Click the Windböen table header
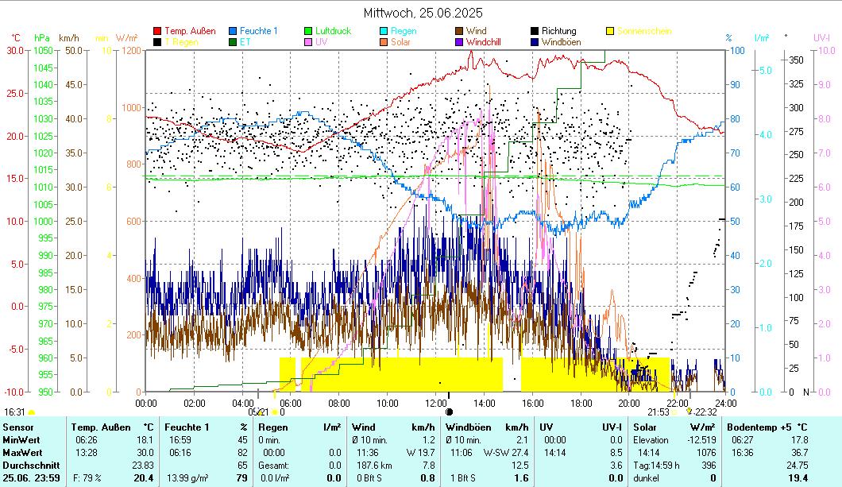The width and height of the screenshot is (842, 487). 469,427
